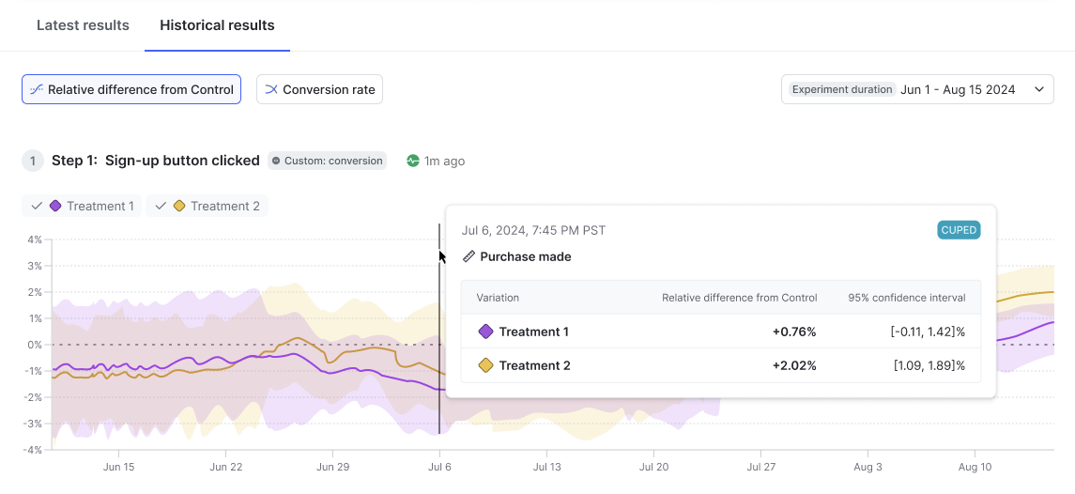The image size is (1075, 494).
Task: Click the ruler icon beside Purchase made
Action: click(x=468, y=256)
